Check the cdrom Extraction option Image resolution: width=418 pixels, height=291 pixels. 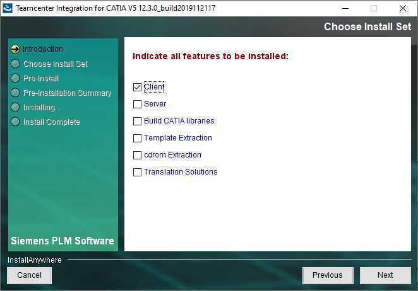pyautogui.click(x=137, y=155)
